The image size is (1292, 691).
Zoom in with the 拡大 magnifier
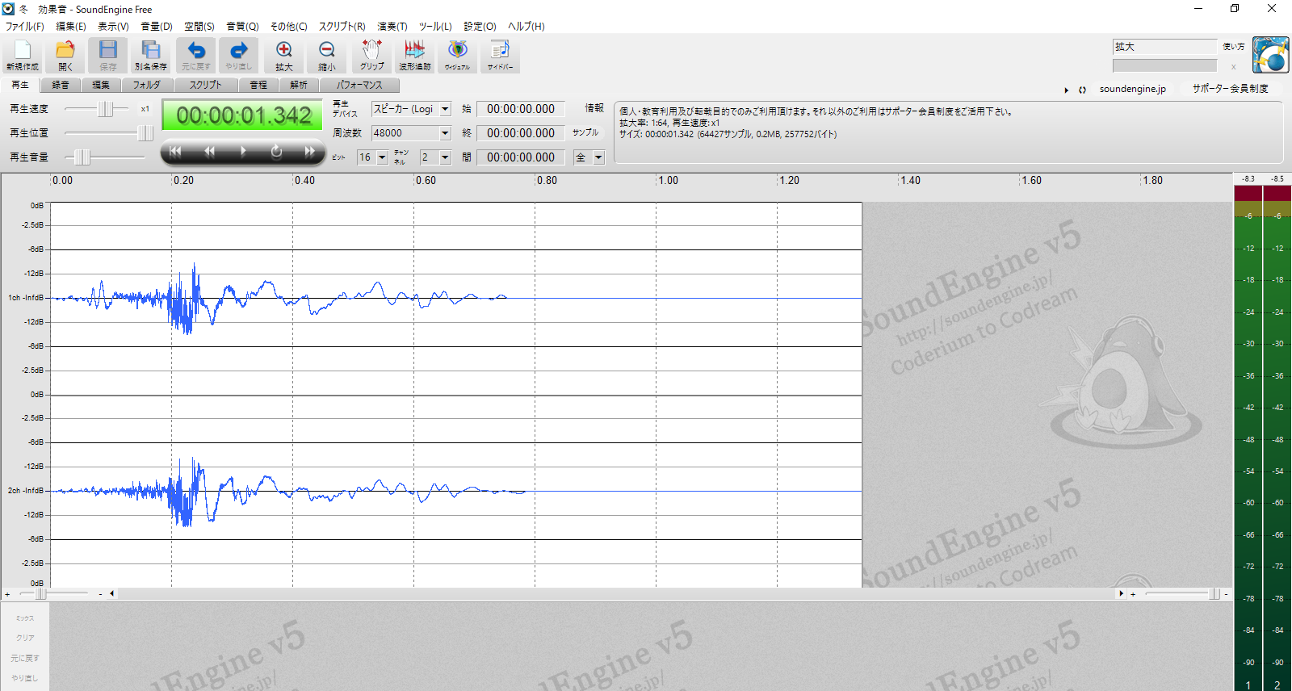click(284, 56)
